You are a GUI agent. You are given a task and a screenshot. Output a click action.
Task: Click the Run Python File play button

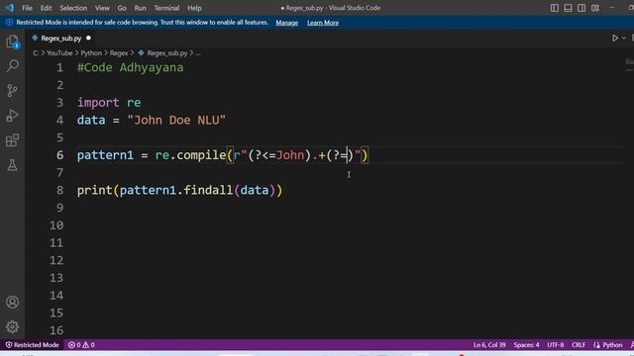pos(615,38)
